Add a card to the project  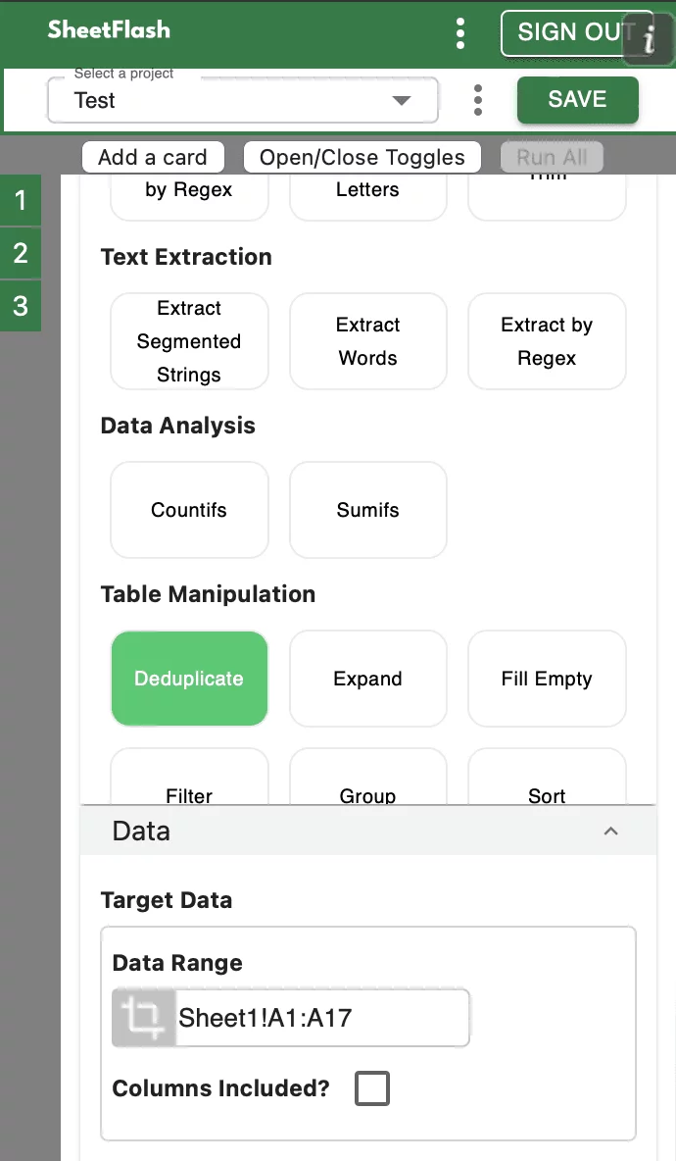coord(153,158)
